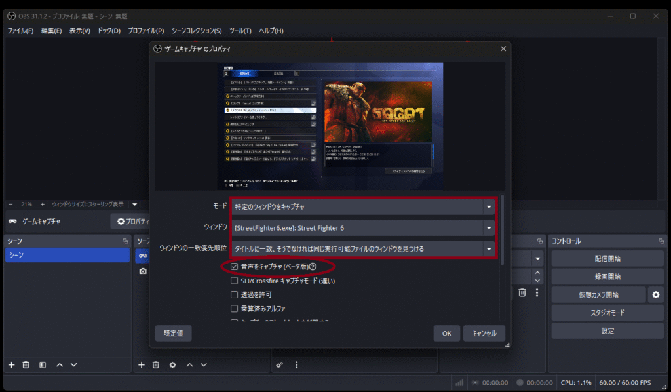The height and width of the screenshot is (392, 671).
Task: Click 録画開始 start recording button
Action: (x=607, y=277)
